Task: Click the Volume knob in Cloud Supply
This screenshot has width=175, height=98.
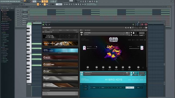Action: pyautogui.click(x=138, y=67)
